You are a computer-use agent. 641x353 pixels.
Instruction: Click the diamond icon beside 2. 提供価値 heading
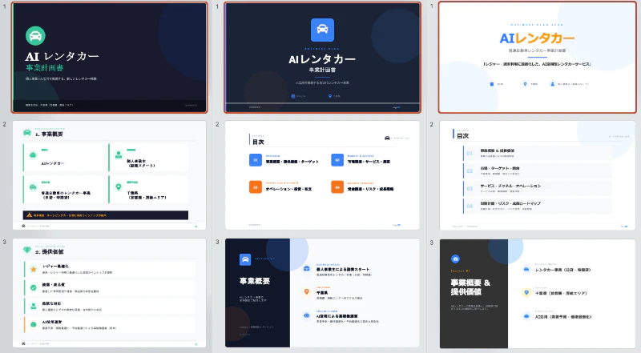27,250
